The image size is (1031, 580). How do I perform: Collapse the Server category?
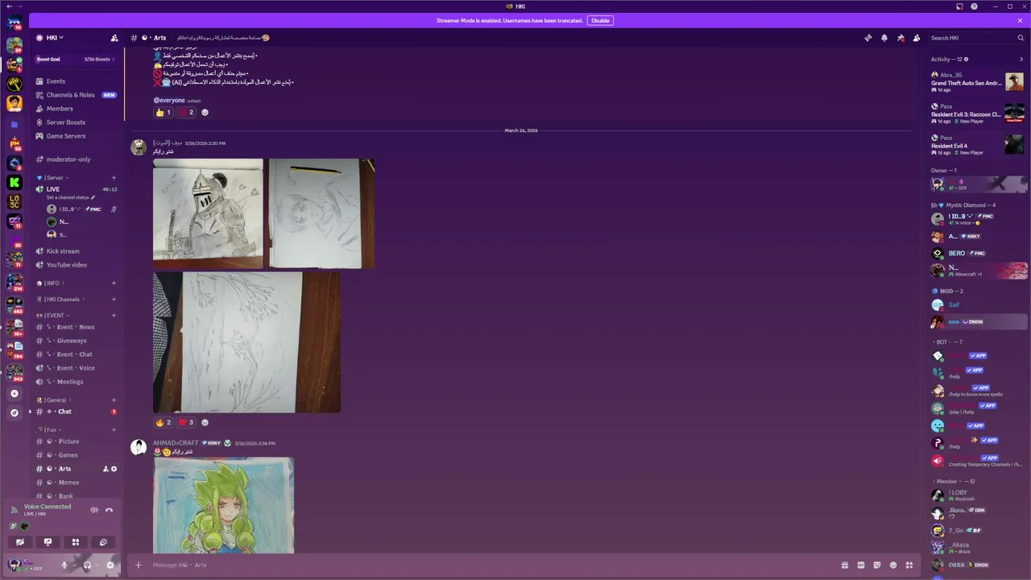pos(53,178)
